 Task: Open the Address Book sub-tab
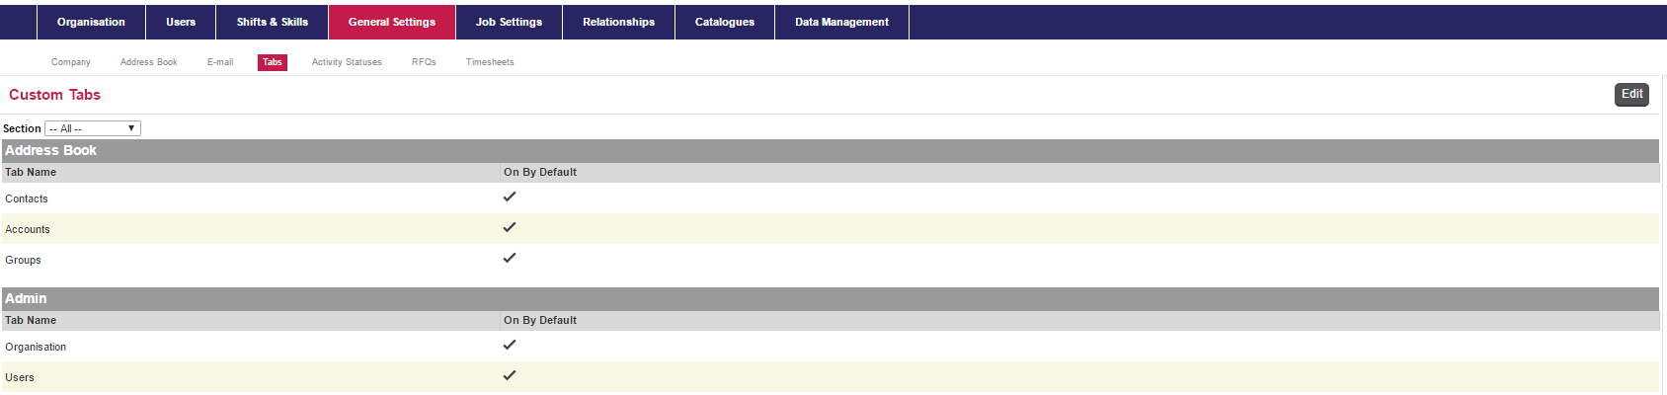pos(149,62)
